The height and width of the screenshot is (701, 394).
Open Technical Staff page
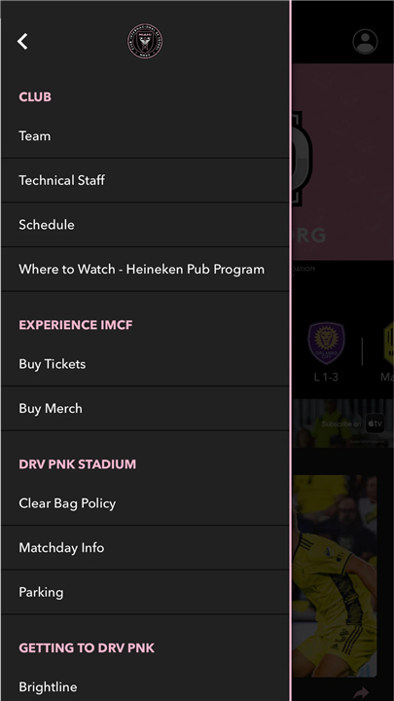[145, 180]
